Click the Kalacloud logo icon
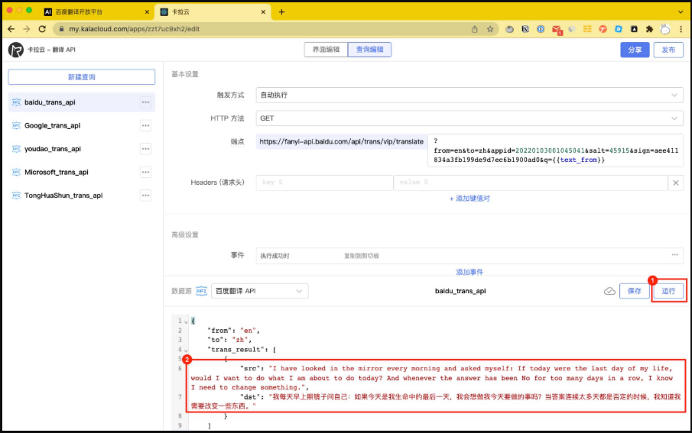 pyautogui.click(x=16, y=50)
